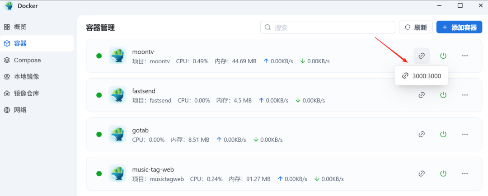The width and height of the screenshot is (488, 196).
Task: Click the moontv container whale icon
Action: [117, 56]
